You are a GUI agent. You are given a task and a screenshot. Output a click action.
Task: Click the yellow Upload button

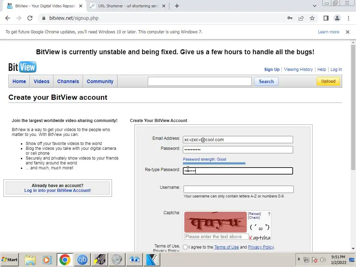click(x=328, y=81)
